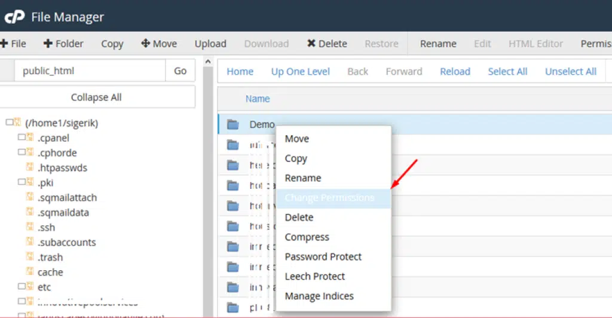Expand the etc tree folder
Screen dimensions: 612x318
click(x=22, y=287)
